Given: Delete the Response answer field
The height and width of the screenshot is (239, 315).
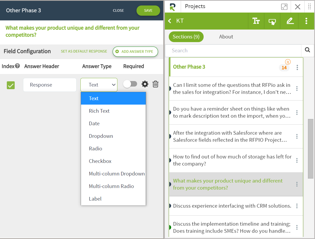Looking at the screenshot, I should tap(155, 84).
